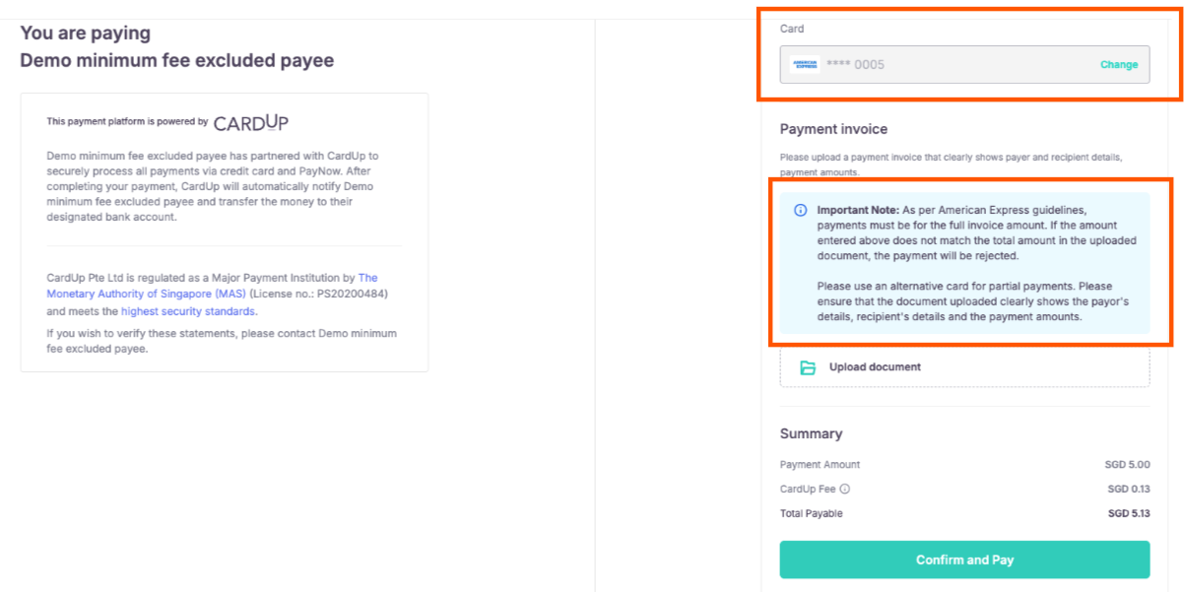The width and height of the screenshot is (1184, 592).
Task: Open the highest security standards link
Action: [188, 311]
